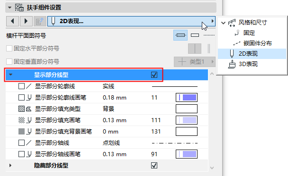The height and width of the screenshot is (176, 288).
Task: Select 固定 menu entry
Action: point(249,33)
